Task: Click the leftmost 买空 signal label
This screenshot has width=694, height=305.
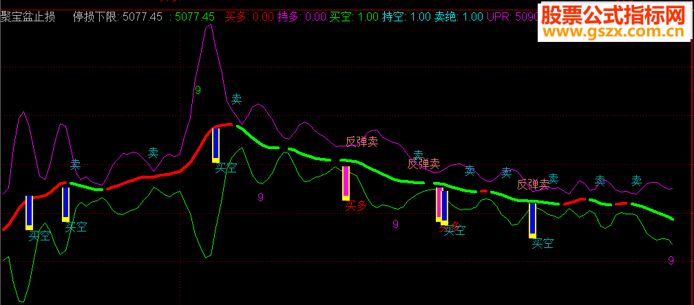Action: click(x=39, y=236)
